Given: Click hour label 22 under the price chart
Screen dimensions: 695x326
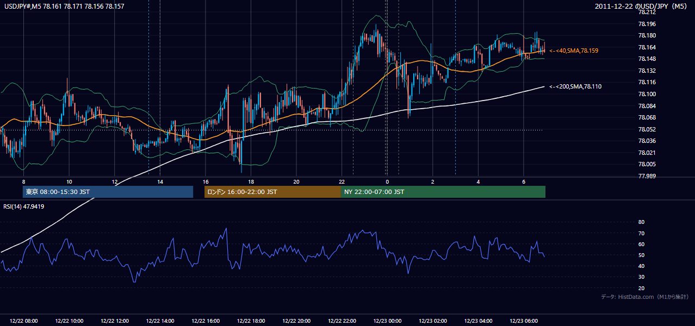Looking at the screenshot, I should pos(342,181).
